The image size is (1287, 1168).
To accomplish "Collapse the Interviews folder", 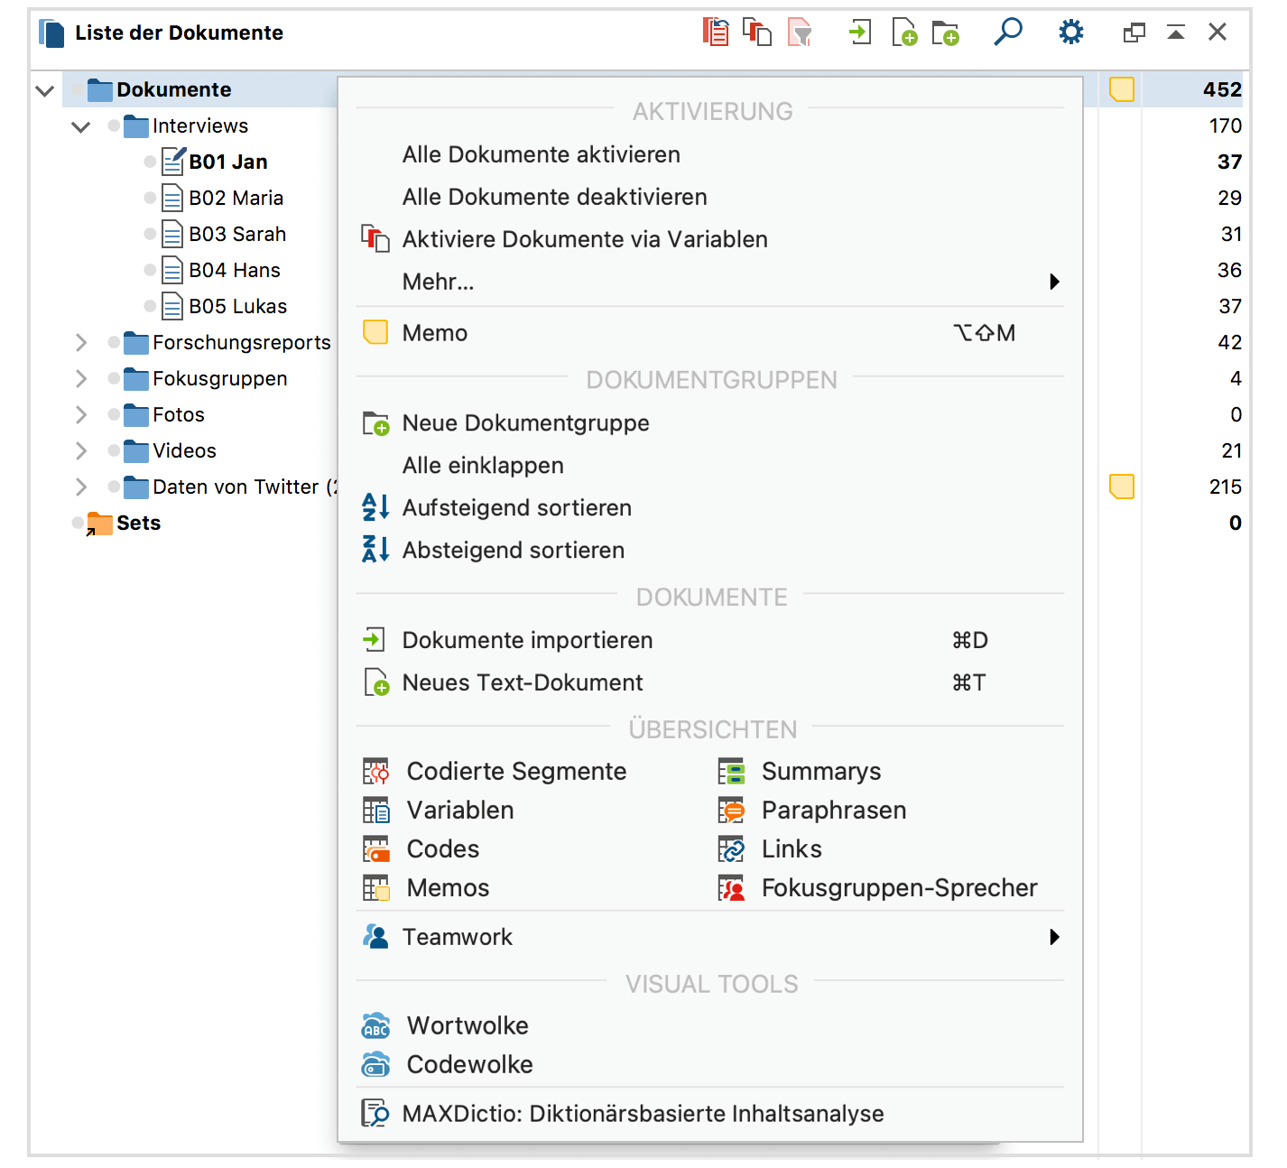I will (x=80, y=126).
